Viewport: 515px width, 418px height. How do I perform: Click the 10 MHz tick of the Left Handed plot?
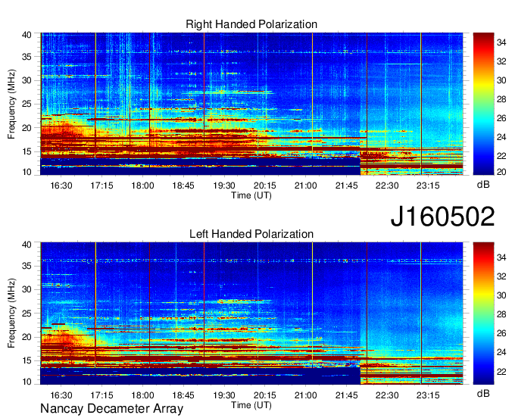(x=27, y=382)
